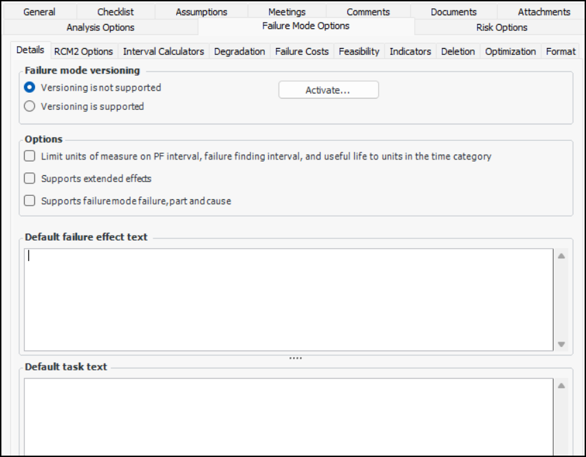Select the Failure Mode Options tab

click(x=305, y=25)
